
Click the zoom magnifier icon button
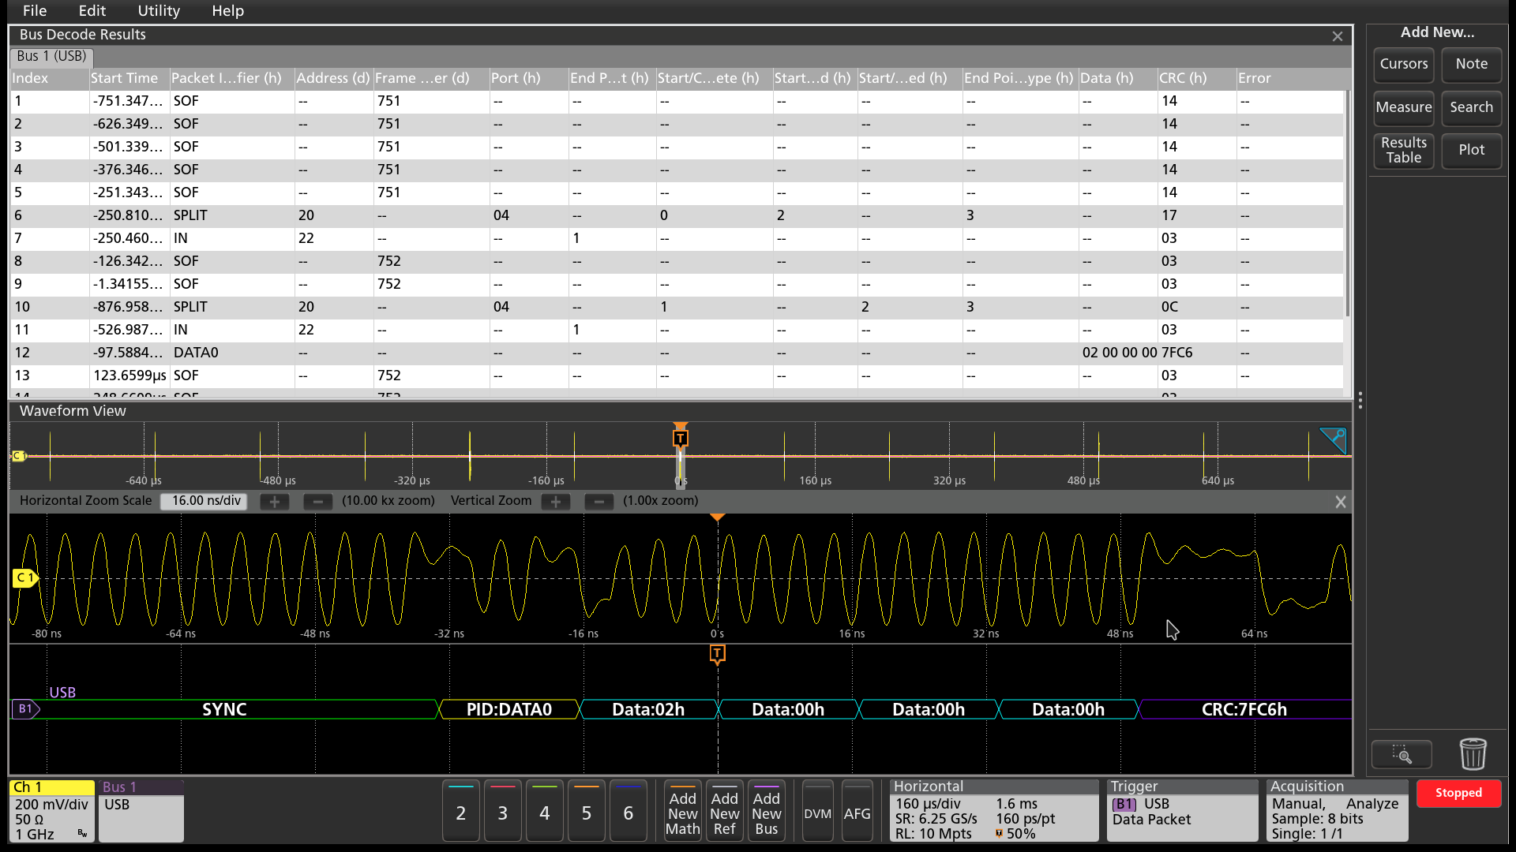1402,755
